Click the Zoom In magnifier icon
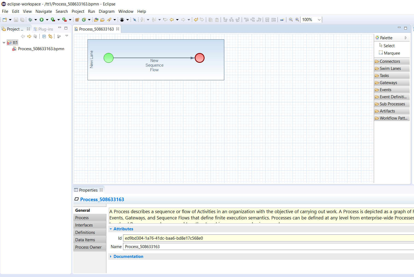This screenshot has height=277, width=414. click(297, 20)
